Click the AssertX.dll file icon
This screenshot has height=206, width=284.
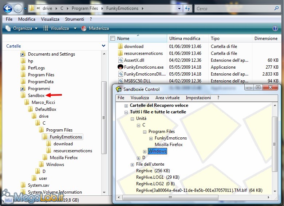coord(121,60)
